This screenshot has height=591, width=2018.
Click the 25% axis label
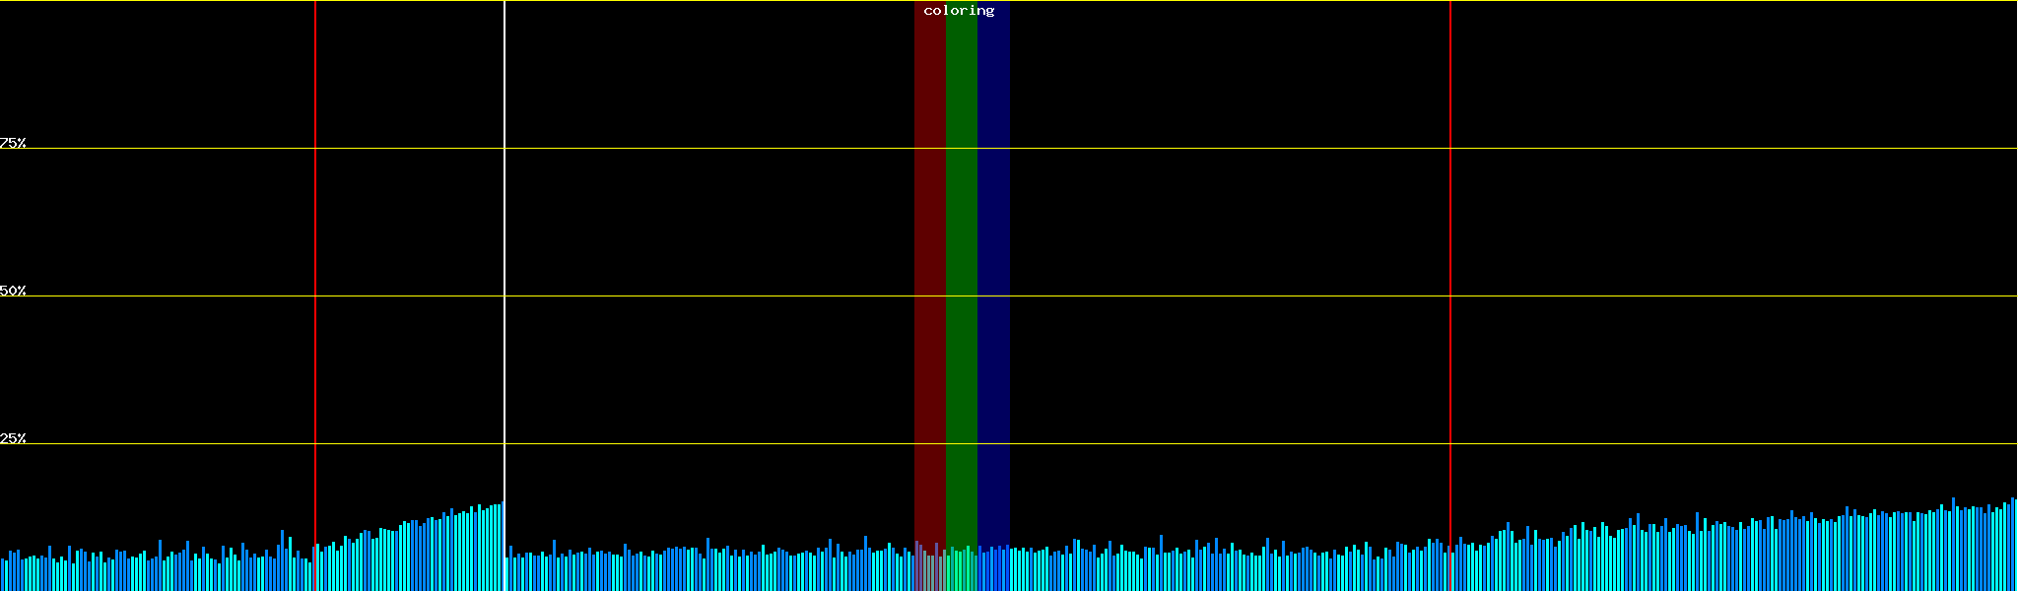(x=13, y=438)
